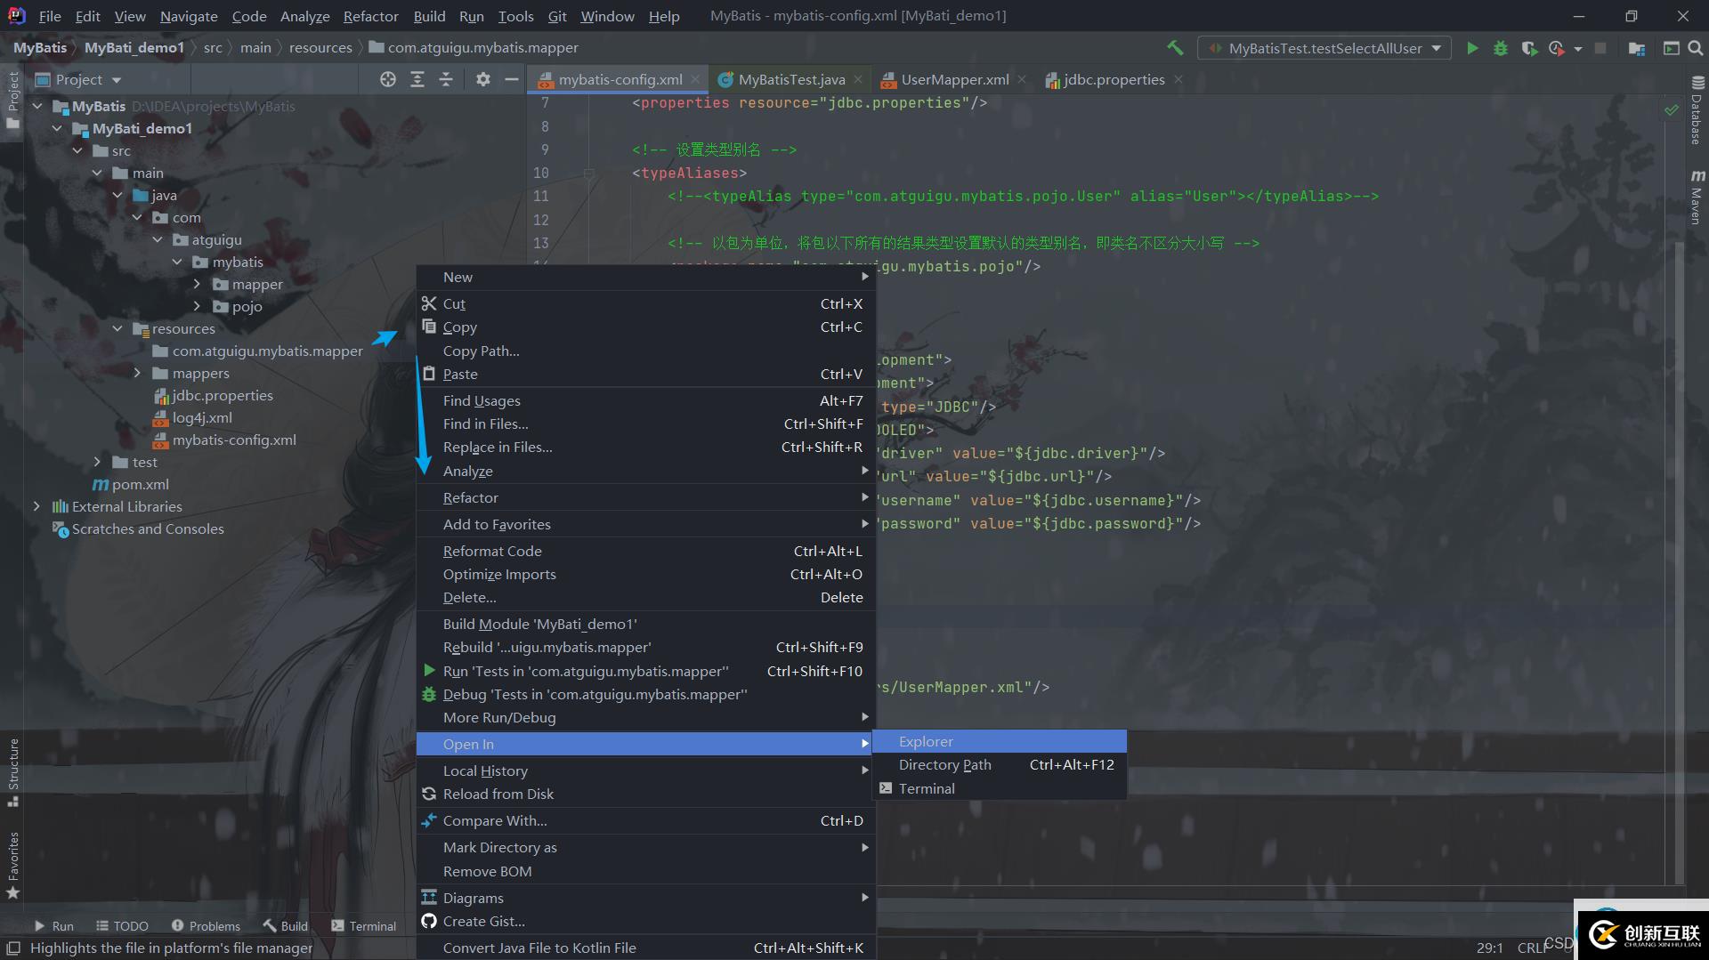Open the run configuration dropdown MyBatisTest.testSelectAllUser
The height and width of the screenshot is (960, 1709).
(x=1324, y=48)
